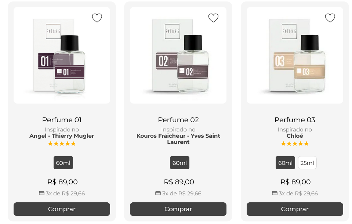
Task: Click Comprar for Perfume 01
Action: pos(62,209)
